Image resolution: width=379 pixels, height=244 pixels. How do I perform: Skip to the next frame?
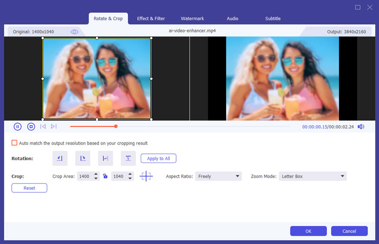click(x=54, y=127)
